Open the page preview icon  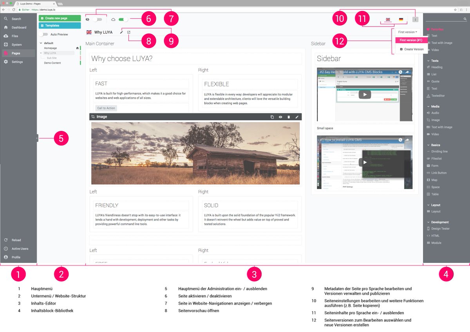pyautogui.click(x=129, y=32)
